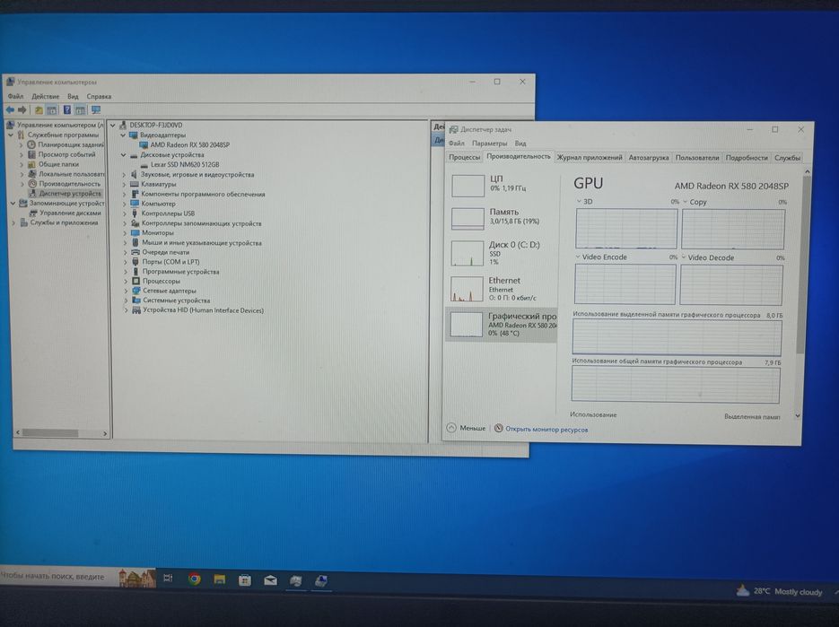Viewport: 839px width, 627px height.
Task: Click the weather widget showing 28°C
Action: (780, 591)
